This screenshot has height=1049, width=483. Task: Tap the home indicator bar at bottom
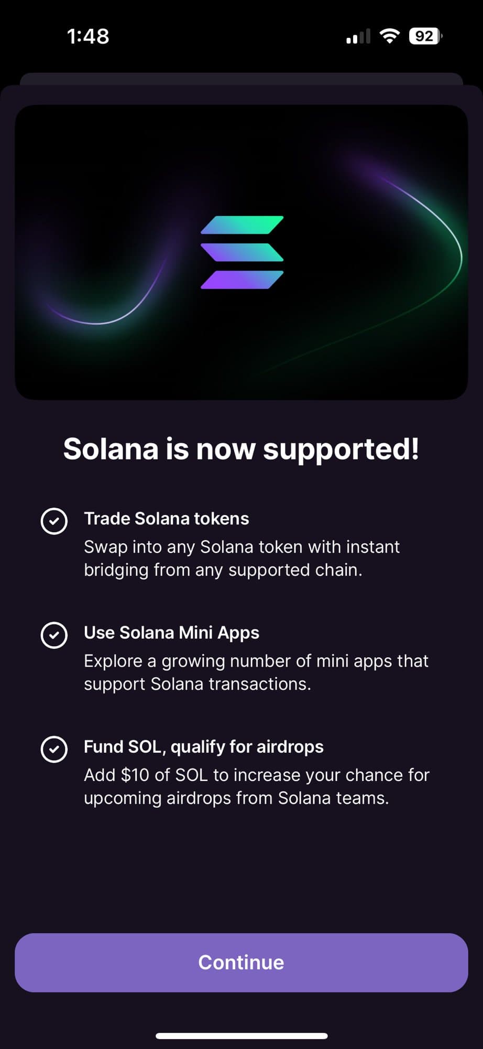click(241, 1036)
